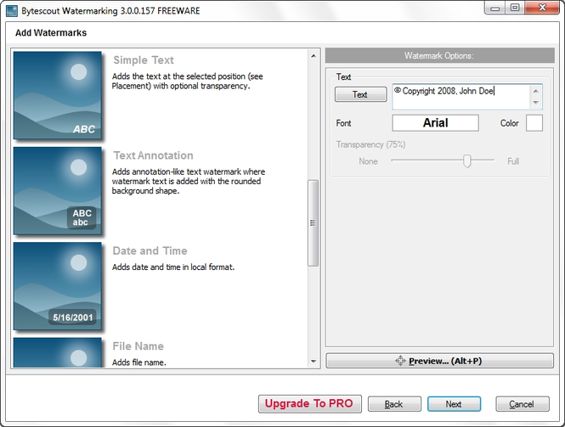The height and width of the screenshot is (427, 565).
Task: Click the Preview... (Alt+P) button
Action: tap(439, 361)
